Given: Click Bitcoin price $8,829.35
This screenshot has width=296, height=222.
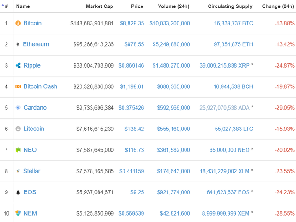Looking at the screenshot, I should pos(132,24).
